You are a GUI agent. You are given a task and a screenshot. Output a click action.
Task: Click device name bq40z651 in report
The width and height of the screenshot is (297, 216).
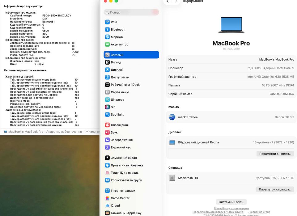pyautogui.click(x=49, y=22)
